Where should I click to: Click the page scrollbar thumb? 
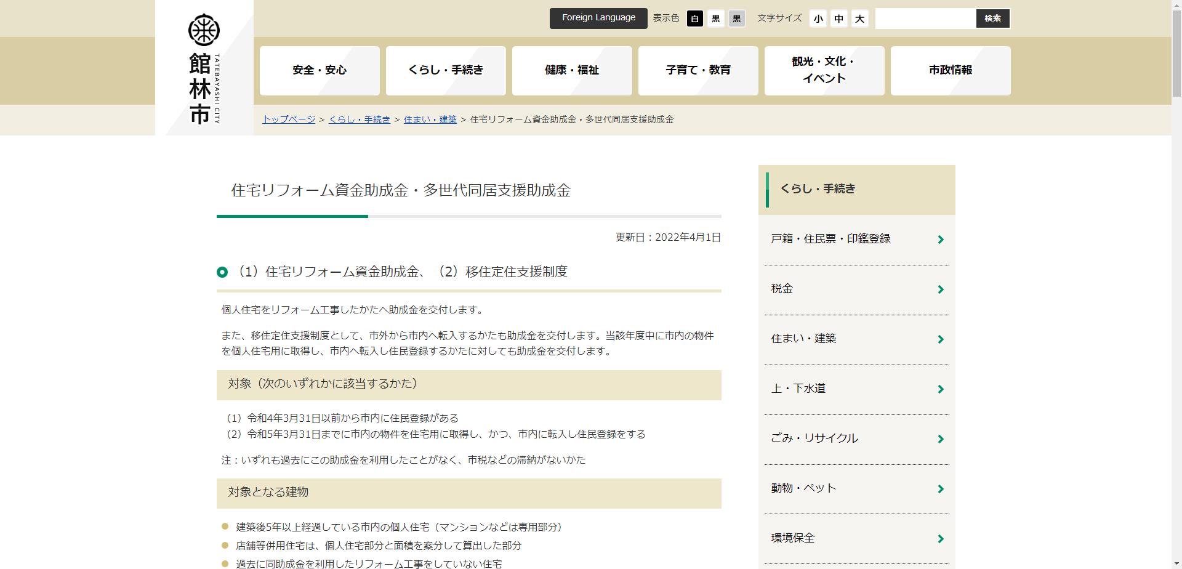tap(1176, 54)
